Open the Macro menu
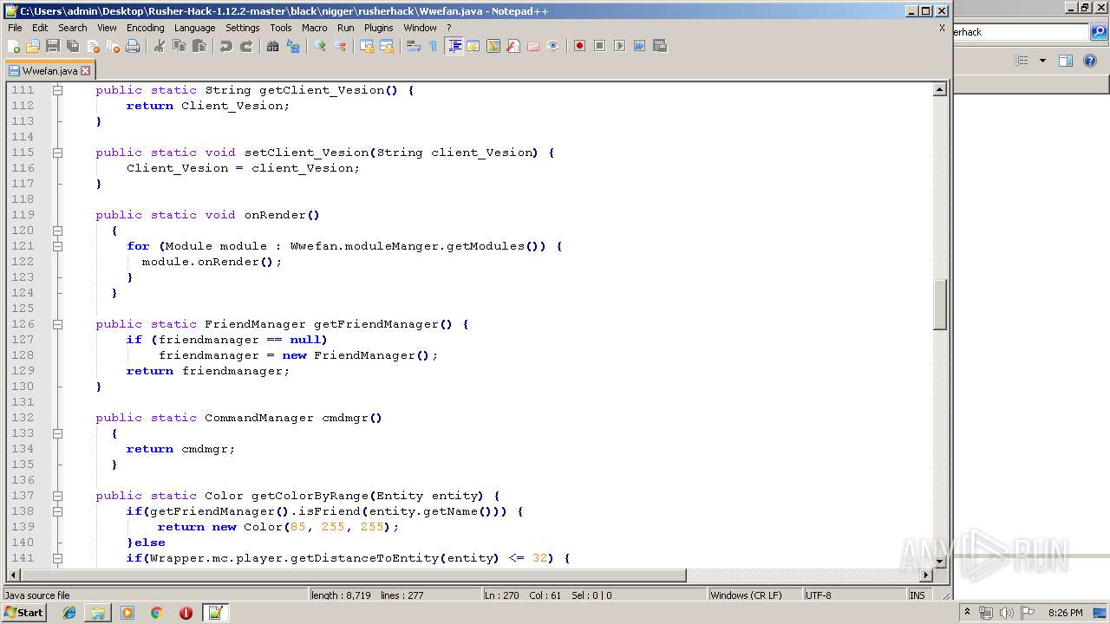1110x624 pixels. [x=314, y=28]
